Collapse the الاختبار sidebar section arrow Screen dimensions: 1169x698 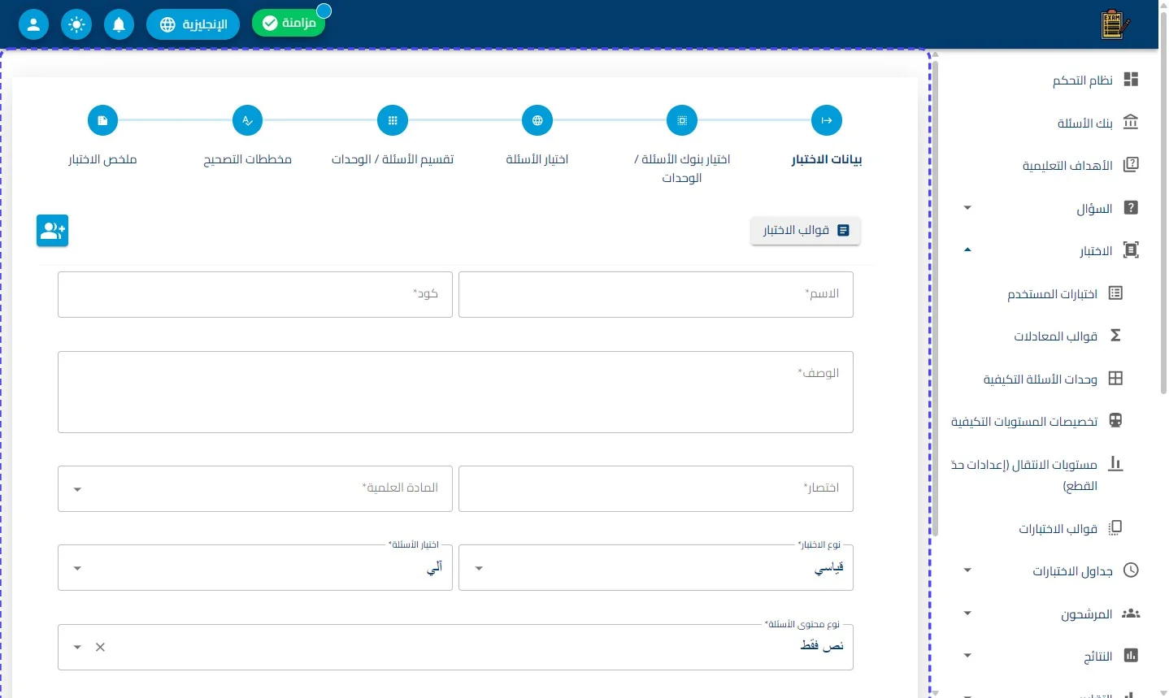[967, 250]
